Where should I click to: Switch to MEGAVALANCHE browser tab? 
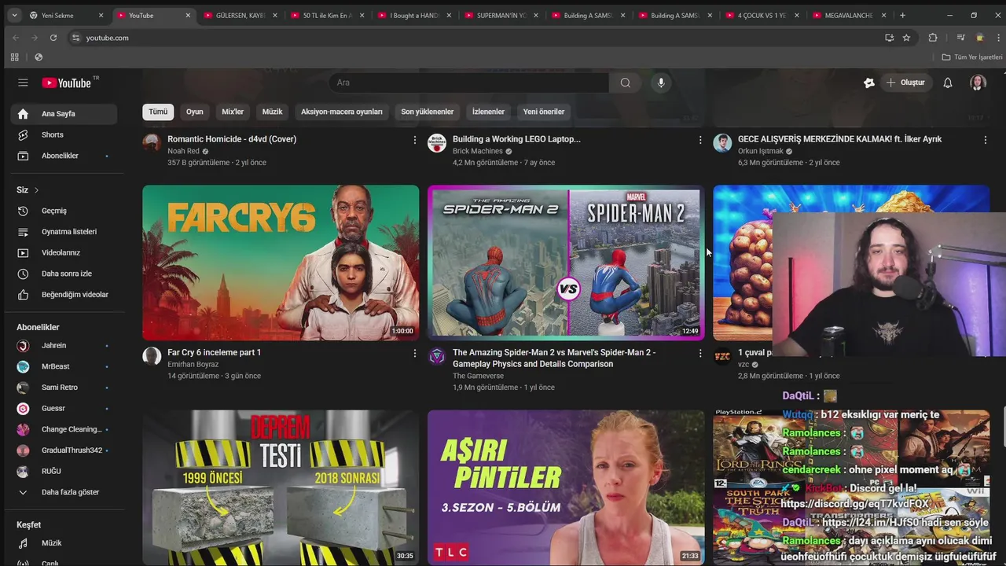click(849, 15)
